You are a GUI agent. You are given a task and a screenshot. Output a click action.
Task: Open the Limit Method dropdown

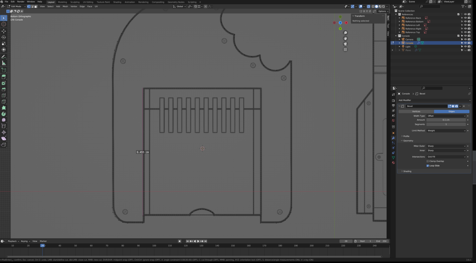click(446, 130)
